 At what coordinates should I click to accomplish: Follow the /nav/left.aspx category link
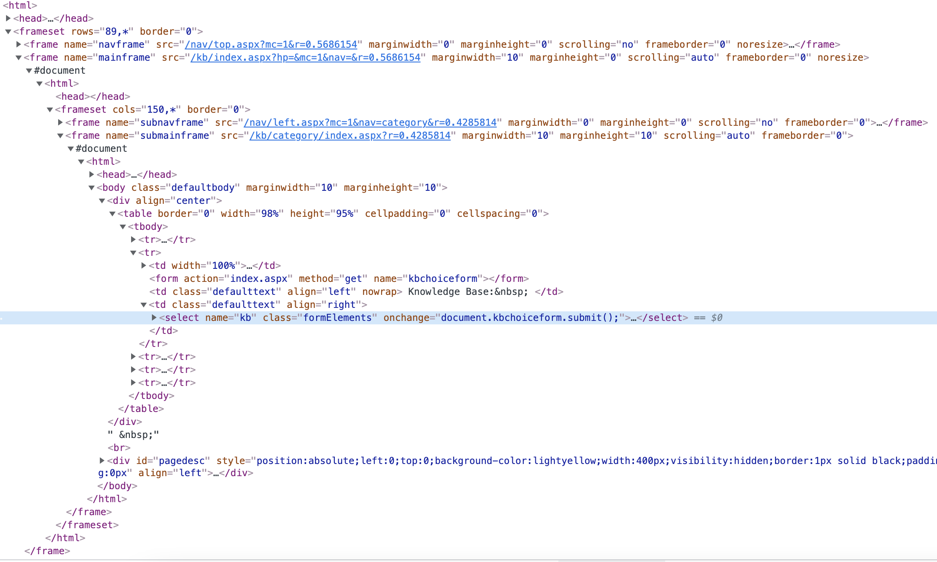tap(369, 123)
